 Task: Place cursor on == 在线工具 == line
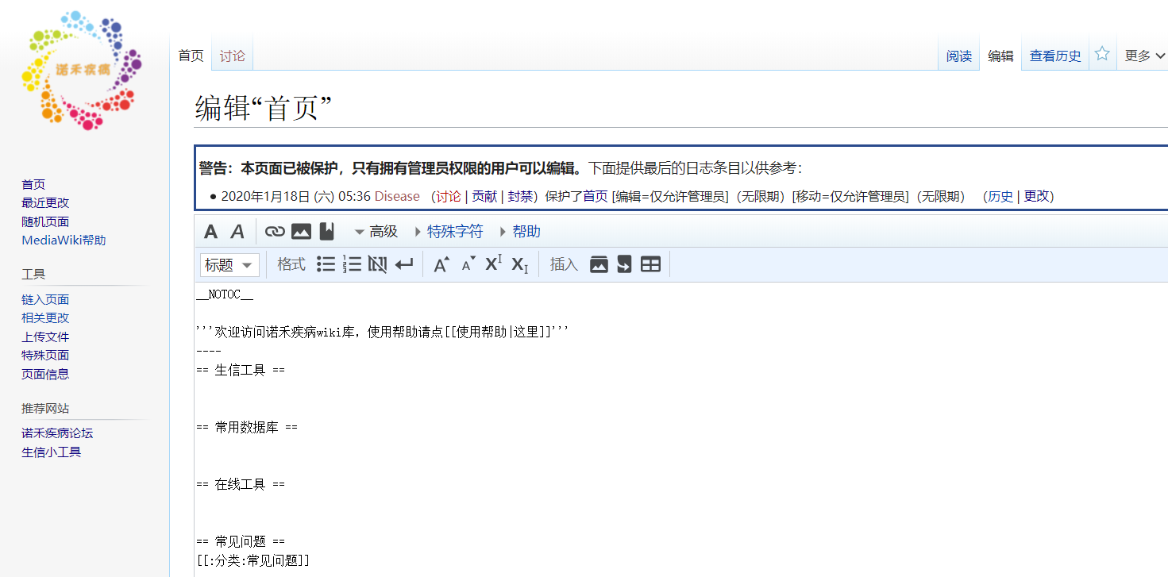coord(241,484)
